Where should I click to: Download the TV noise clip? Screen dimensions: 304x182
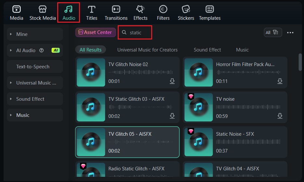tap(280, 116)
